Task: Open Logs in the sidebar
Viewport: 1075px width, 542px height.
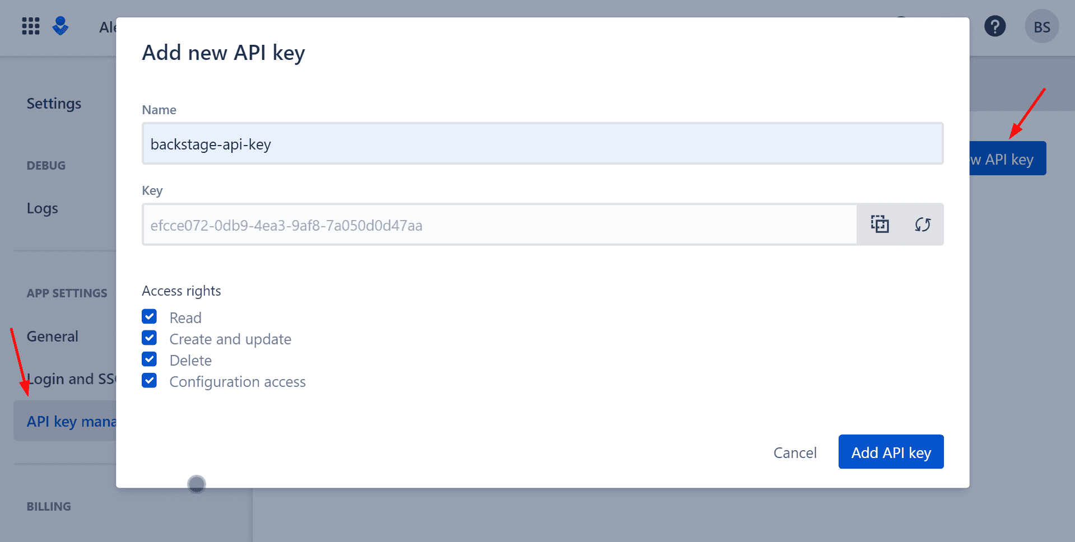Action: pos(43,208)
